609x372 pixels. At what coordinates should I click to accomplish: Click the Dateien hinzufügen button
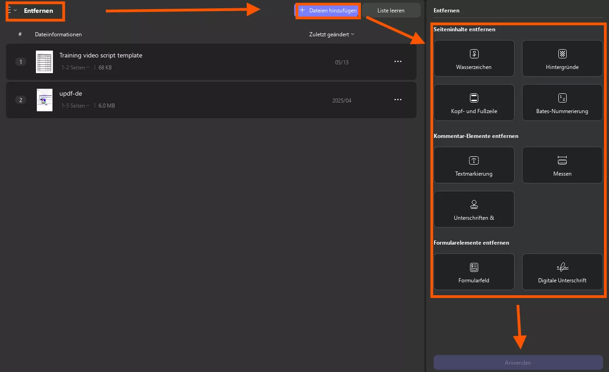coord(327,11)
